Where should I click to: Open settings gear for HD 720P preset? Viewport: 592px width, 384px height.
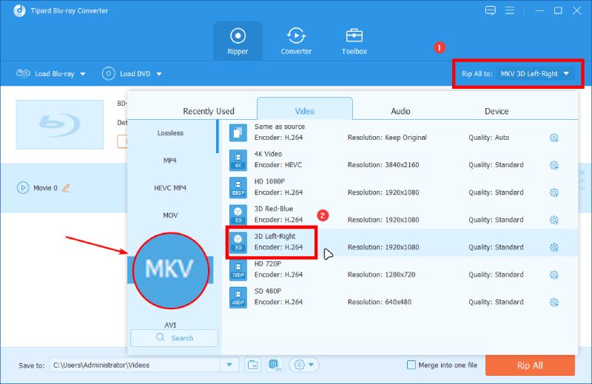554,275
